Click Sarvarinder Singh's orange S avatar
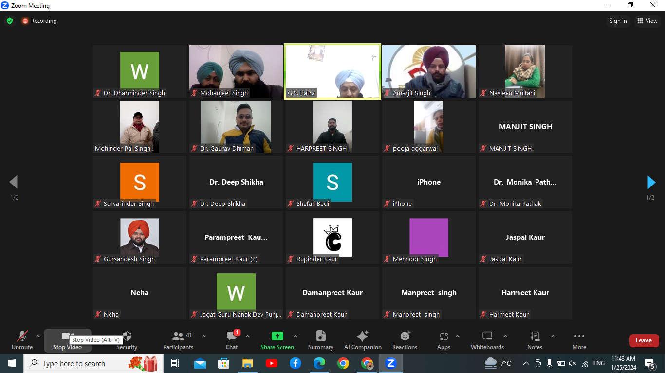Screen dimensions: 665x373 click(x=140, y=181)
